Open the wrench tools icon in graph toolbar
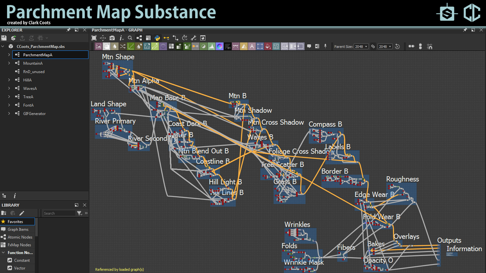 point(194,38)
